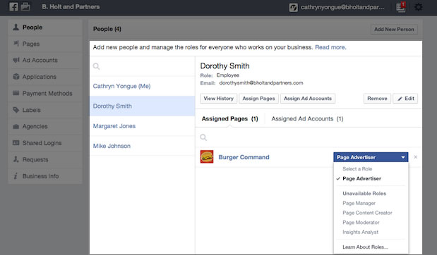Select Page Moderator in role list
Viewport: 437px width, 255px height.
click(x=361, y=223)
